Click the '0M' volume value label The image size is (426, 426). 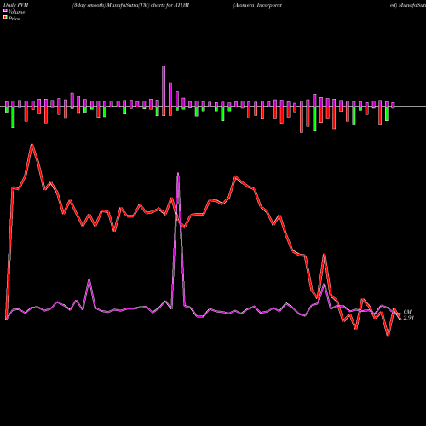[x=407, y=312]
